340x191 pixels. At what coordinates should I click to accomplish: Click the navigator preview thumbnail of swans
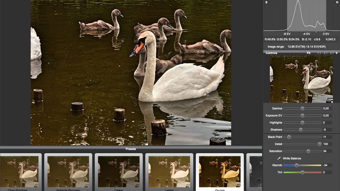(301, 79)
